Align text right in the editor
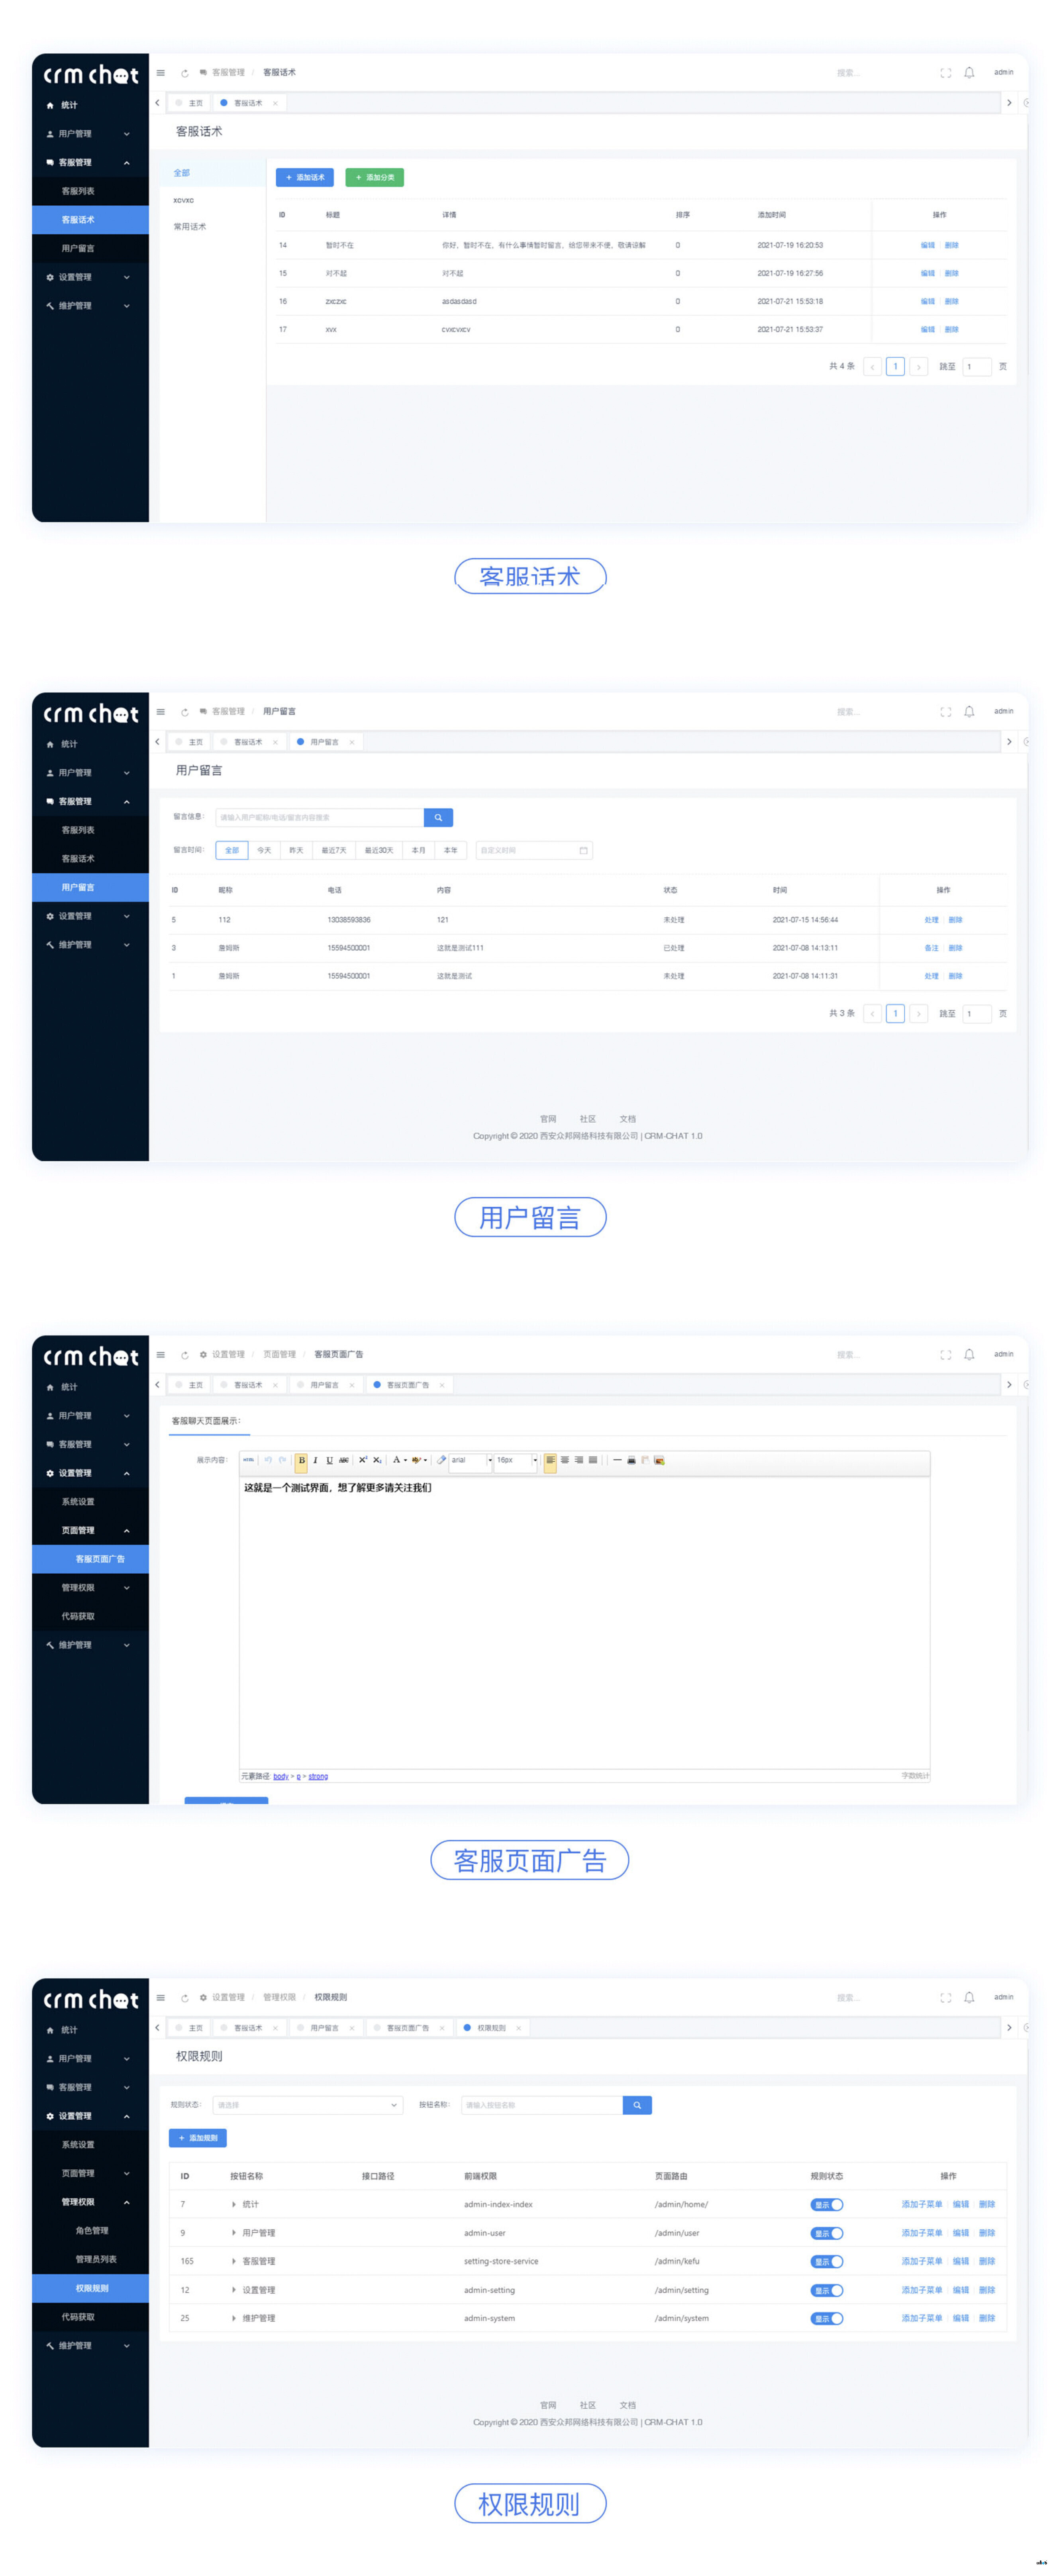Image resolution: width=1055 pixels, height=2576 pixels. 578,1460
